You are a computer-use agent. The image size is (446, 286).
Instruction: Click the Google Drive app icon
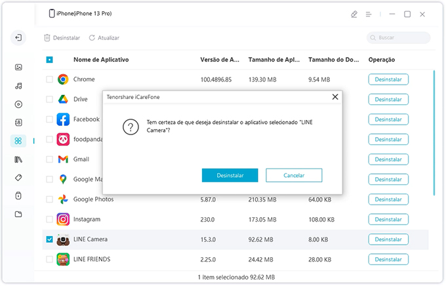(x=63, y=99)
